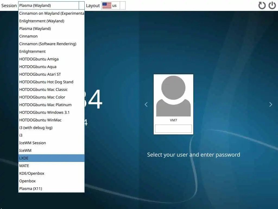Go to the next user with the right arrow
The height and width of the screenshot is (209, 278).
pyautogui.click(x=271, y=104)
